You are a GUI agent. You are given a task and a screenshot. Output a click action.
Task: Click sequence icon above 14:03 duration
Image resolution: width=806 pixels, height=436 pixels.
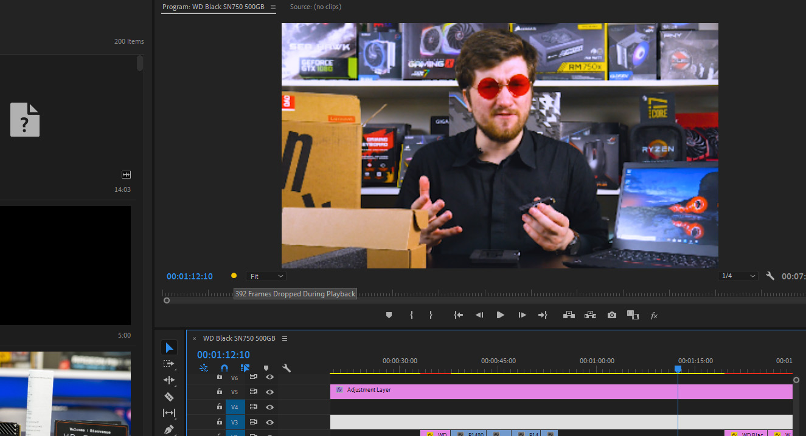(x=126, y=175)
